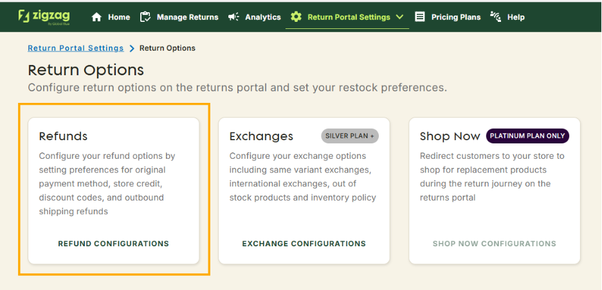602x290 pixels.
Task: Click the Return Portal Settings gear icon
Action: [296, 17]
